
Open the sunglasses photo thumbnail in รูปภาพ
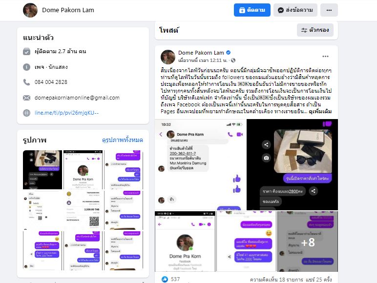click(42, 170)
